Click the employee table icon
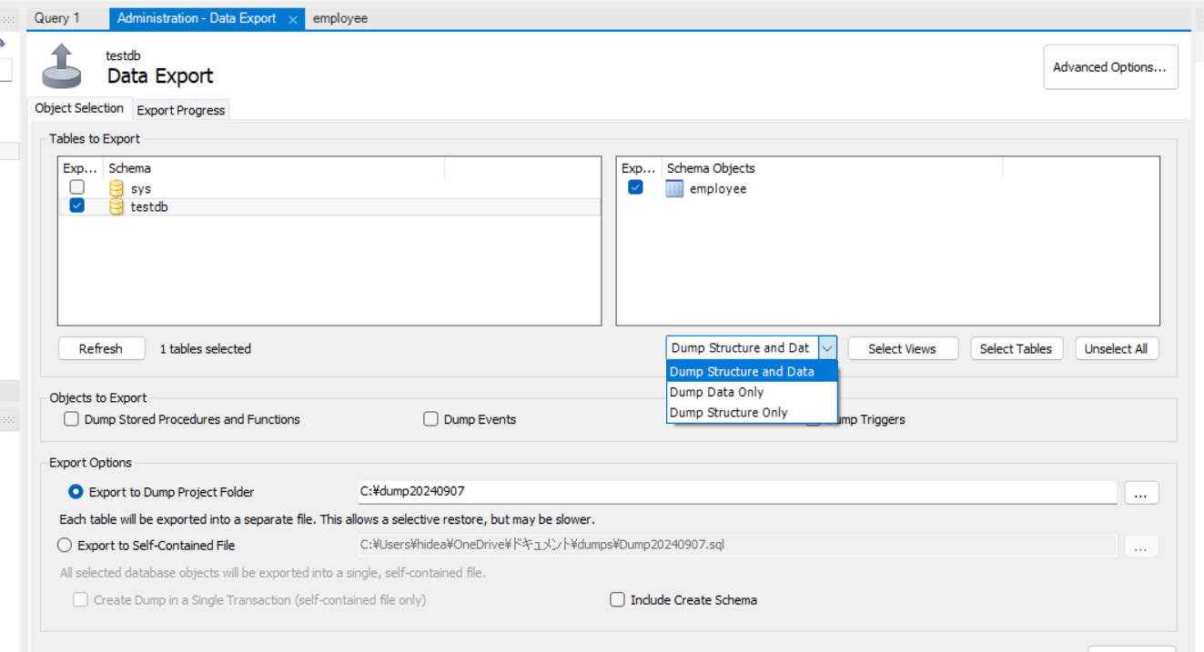1204x652 pixels. tap(674, 188)
